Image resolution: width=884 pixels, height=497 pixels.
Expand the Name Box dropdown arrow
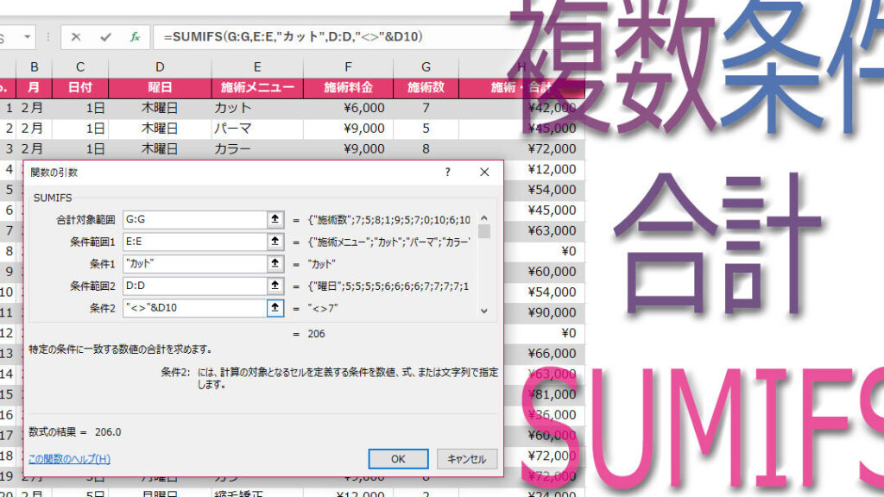28,37
